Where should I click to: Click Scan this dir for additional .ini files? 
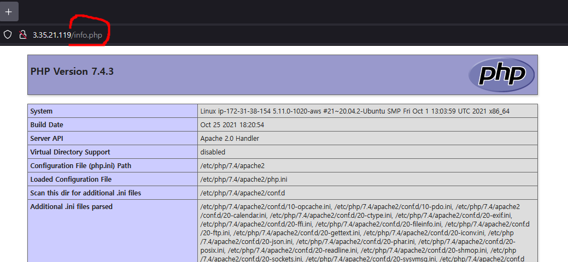coord(85,193)
